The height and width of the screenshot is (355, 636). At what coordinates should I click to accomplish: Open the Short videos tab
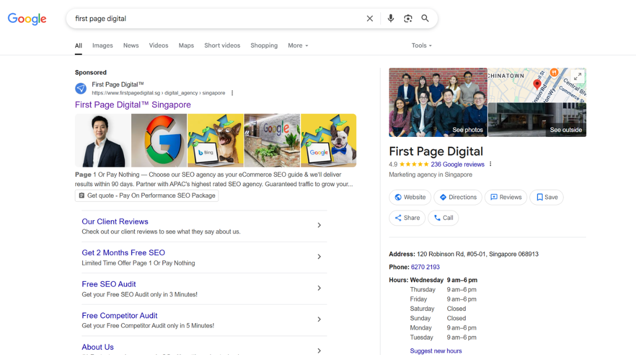point(222,46)
